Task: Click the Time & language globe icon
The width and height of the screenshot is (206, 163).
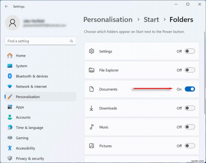Action: [x=10, y=127]
